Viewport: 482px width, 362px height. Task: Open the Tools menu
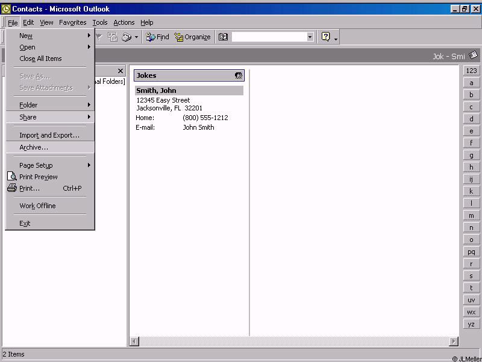click(x=100, y=22)
